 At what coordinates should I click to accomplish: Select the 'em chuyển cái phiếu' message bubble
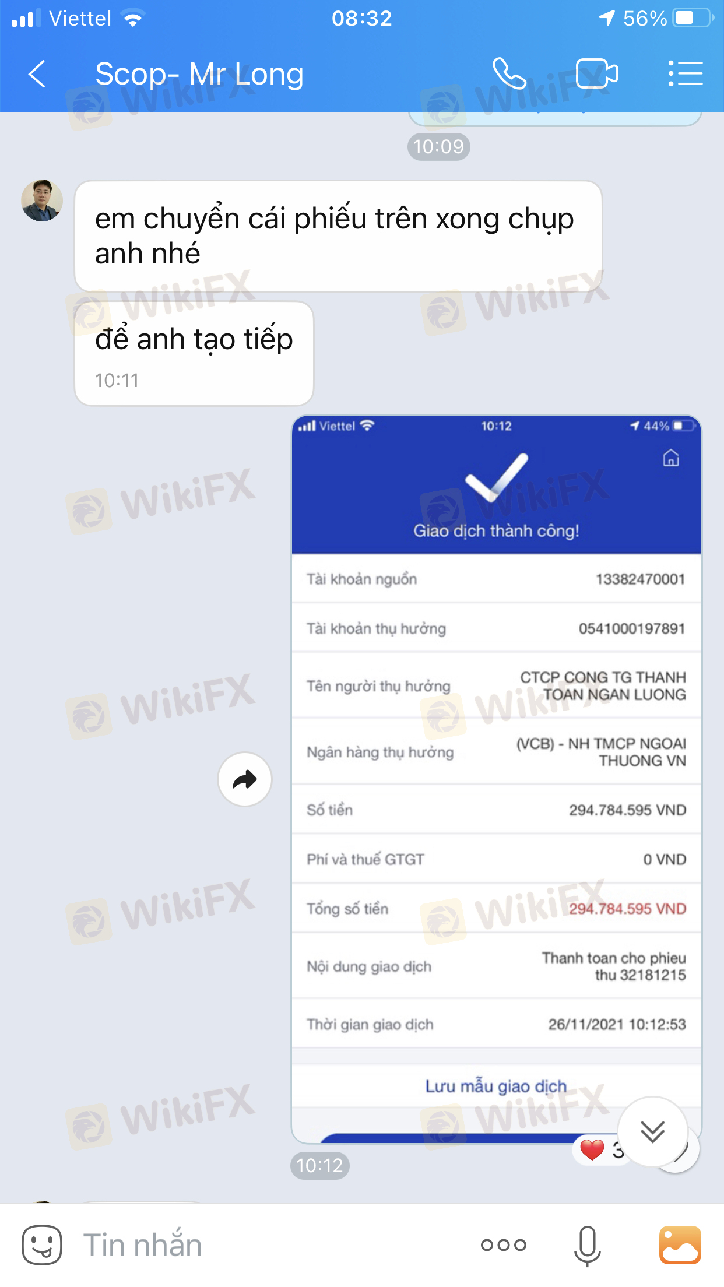click(x=338, y=236)
